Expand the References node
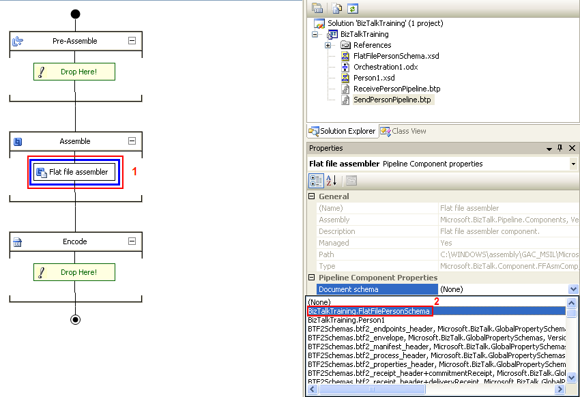The width and height of the screenshot is (580, 397). pos(328,45)
